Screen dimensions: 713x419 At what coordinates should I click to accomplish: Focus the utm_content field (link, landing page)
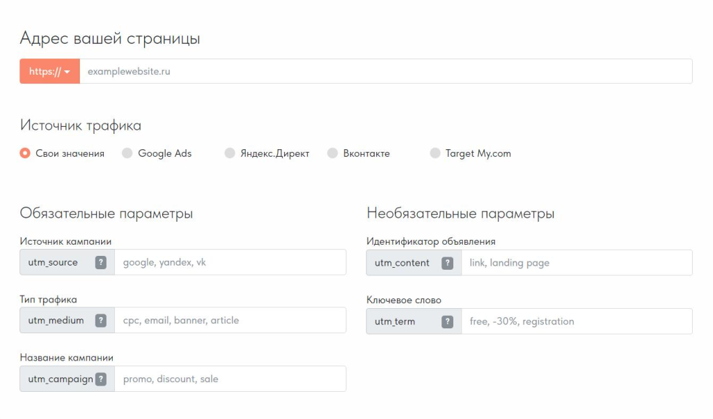click(577, 263)
